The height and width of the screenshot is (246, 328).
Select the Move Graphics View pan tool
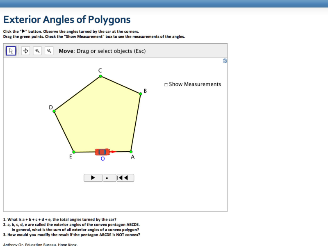coord(25,50)
